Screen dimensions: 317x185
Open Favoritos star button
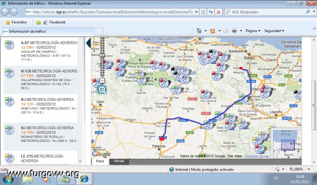click(16, 22)
